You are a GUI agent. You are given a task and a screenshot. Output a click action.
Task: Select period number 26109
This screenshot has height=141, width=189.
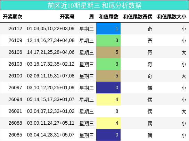(x=15, y=41)
